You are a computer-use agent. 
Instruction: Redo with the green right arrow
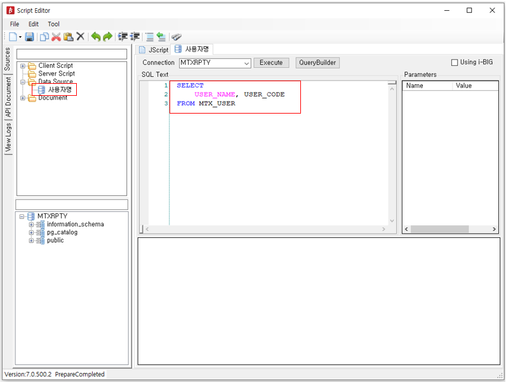click(107, 37)
